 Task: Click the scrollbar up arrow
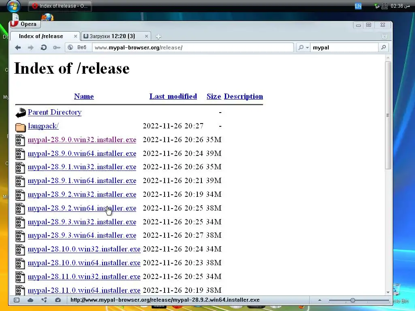point(388,58)
